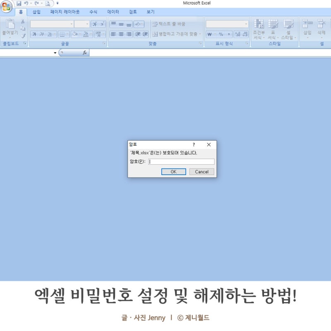This screenshot has width=331, height=331.
Task: Click the Print Preview icon in quick access toolbar
Action: tap(48, 3)
